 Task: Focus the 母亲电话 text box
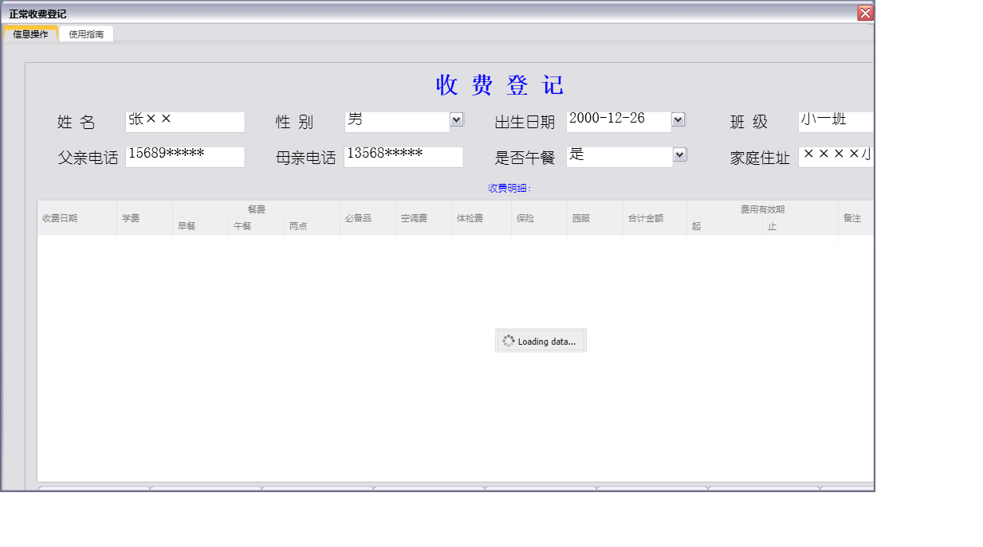(403, 157)
